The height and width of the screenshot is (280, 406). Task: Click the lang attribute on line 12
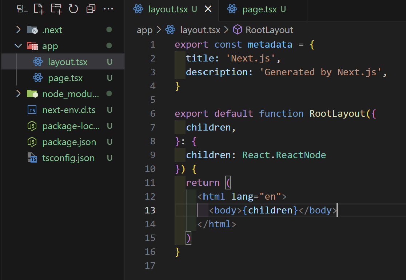pos(242,197)
